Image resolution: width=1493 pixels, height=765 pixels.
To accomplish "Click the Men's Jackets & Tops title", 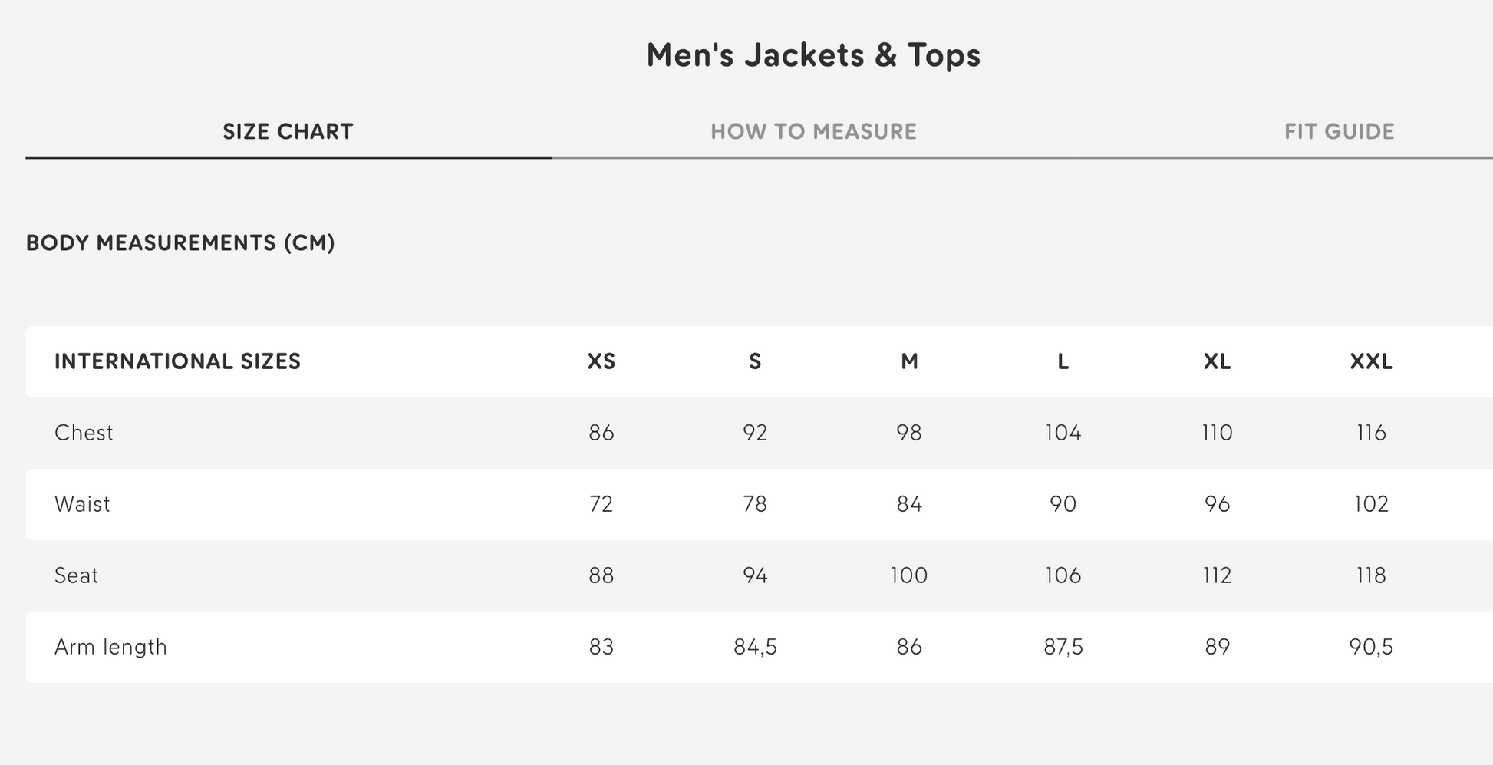I will [813, 54].
